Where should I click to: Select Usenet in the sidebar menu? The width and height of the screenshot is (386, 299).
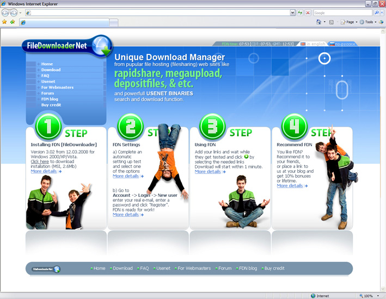pos(48,82)
